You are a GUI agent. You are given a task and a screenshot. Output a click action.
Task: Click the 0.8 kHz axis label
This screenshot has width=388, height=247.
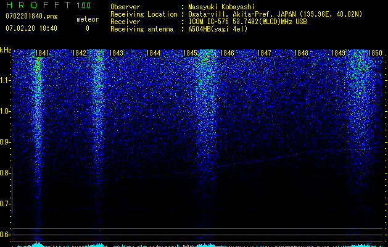pos(6,173)
